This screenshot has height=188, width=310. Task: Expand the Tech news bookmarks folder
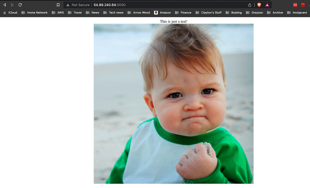pyautogui.click(x=113, y=12)
